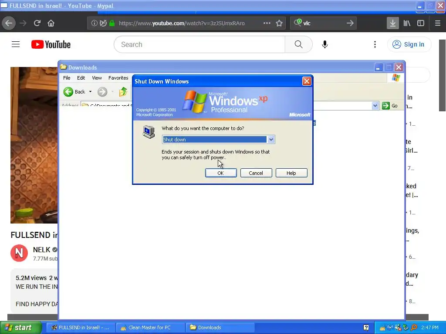Open the Windows start menu
Screen dimensions: 446x334
point(21,327)
